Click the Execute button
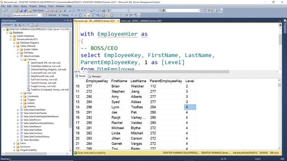This screenshot has height=161, width=287. click(51, 15)
